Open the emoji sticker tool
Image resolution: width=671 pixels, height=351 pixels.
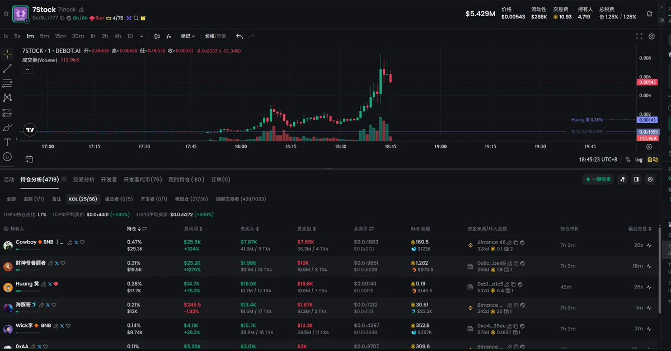(x=7, y=157)
